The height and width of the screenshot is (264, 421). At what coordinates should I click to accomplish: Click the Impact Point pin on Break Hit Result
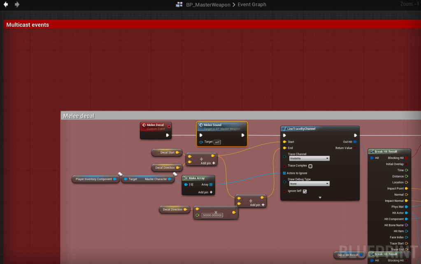(406, 188)
